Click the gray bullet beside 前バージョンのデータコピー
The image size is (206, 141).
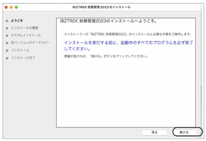[6, 43]
